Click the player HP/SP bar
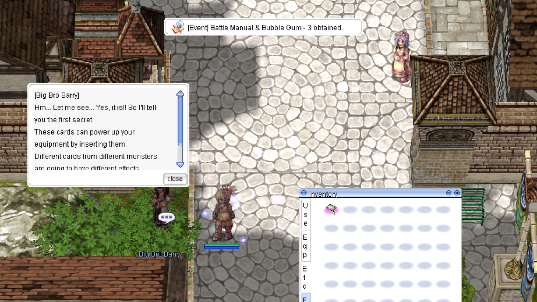The image size is (537, 302). [x=222, y=246]
